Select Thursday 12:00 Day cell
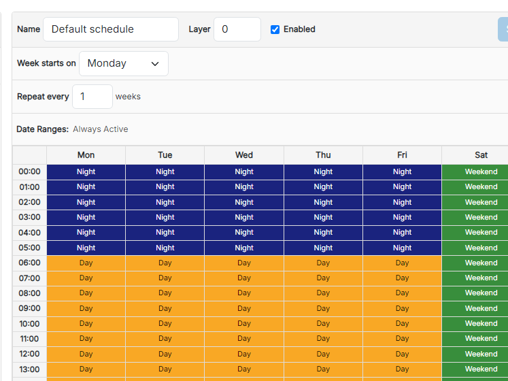Viewport: 508px width, 381px height. tap(323, 354)
